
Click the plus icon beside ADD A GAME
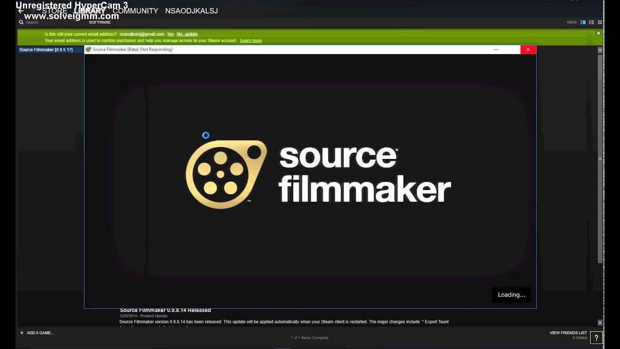point(22,333)
